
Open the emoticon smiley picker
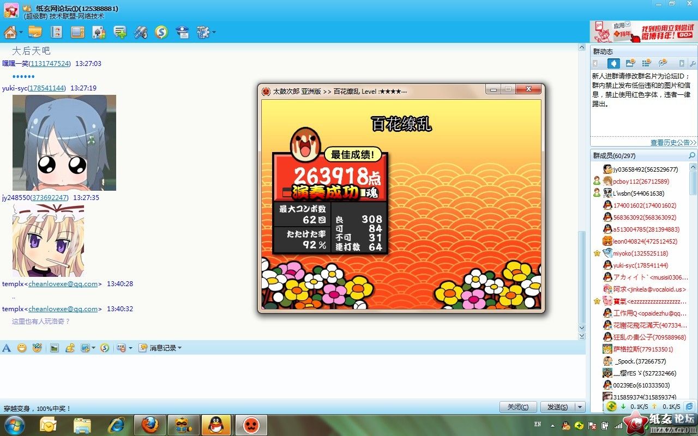tap(22, 348)
